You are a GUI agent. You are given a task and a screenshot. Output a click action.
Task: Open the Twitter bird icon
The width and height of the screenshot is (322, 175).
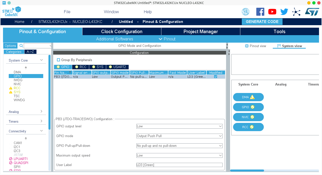point(284,12)
